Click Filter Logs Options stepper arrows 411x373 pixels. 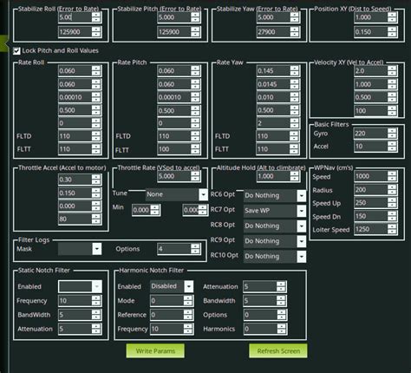click(195, 249)
